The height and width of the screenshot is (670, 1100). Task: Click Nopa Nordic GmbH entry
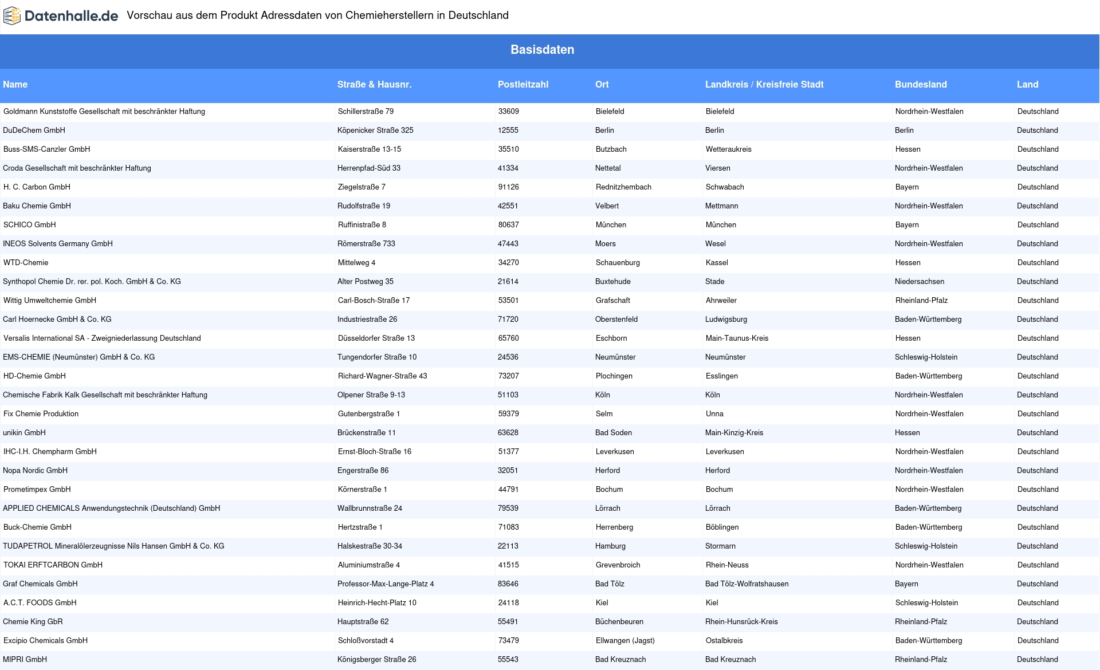pyautogui.click(x=35, y=471)
